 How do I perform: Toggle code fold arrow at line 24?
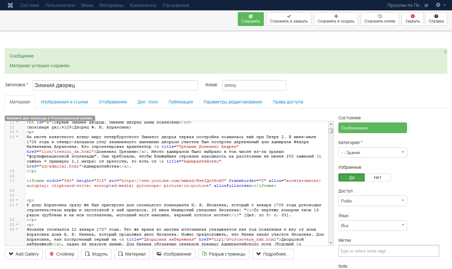click(17, 229)
